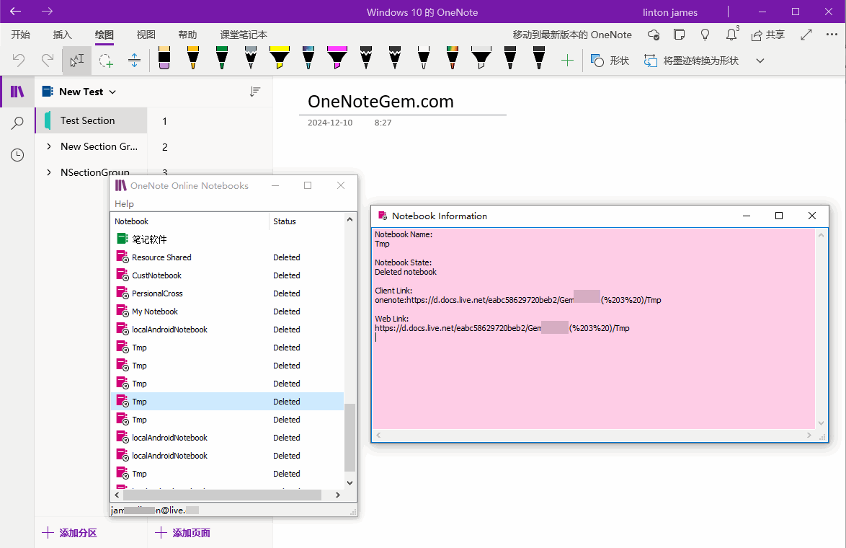Open Search from the left sidebar
Image resolution: width=846 pixels, height=548 pixels.
click(x=17, y=123)
